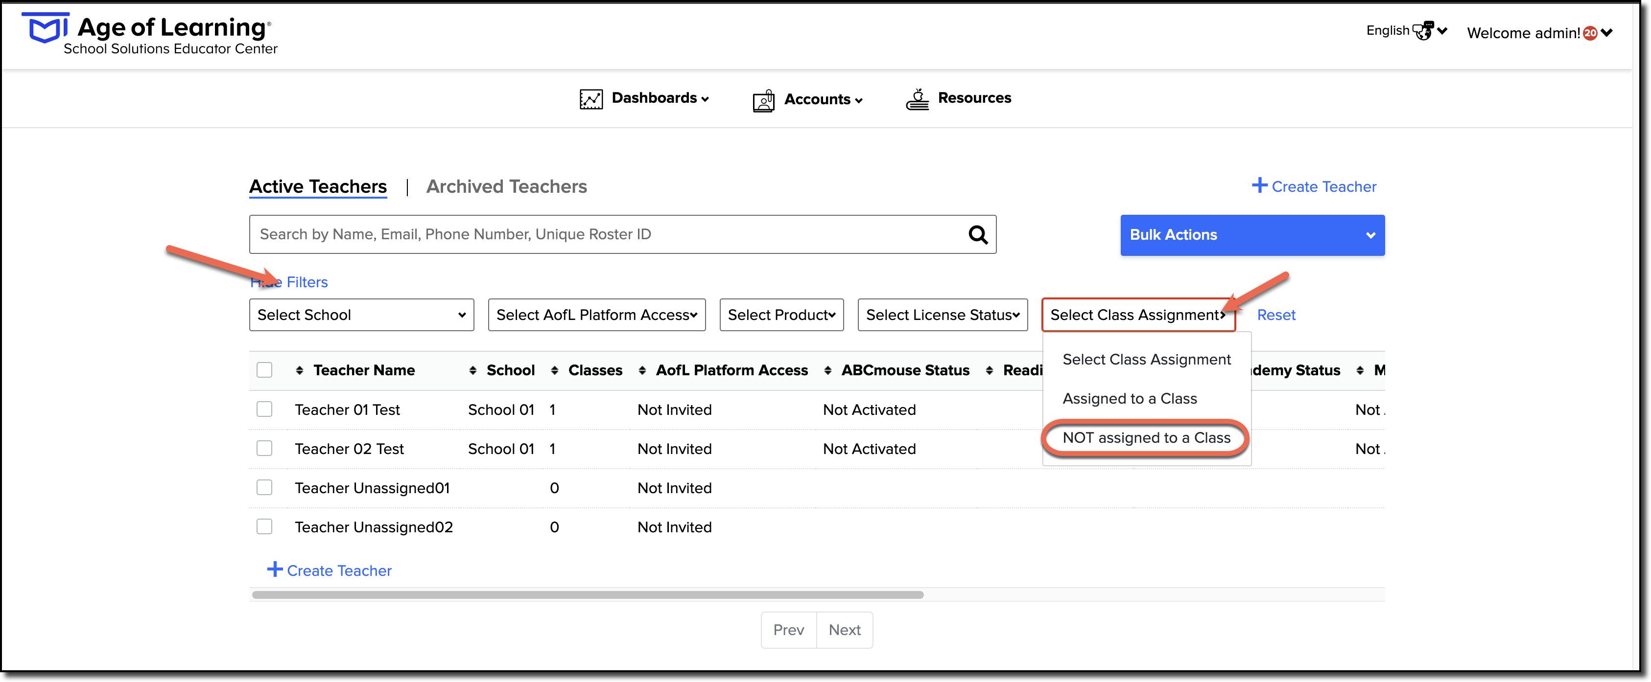Click the search magnifier icon

[977, 235]
